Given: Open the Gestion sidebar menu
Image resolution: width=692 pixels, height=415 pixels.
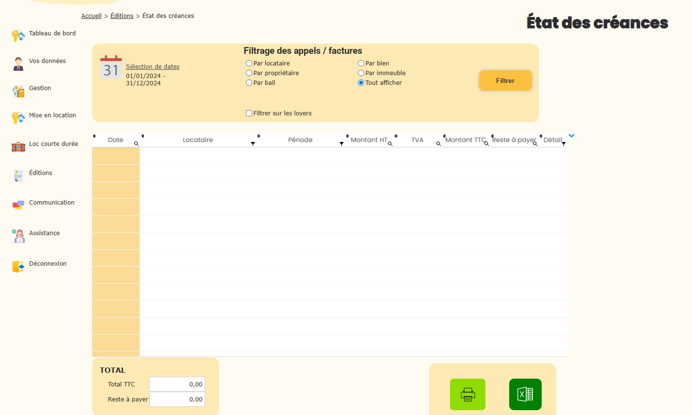Looking at the screenshot, I should click(x=40, y=88).
